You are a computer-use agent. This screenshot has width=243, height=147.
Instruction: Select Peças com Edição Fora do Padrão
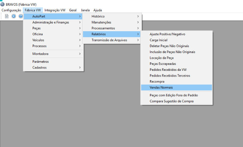click(177, 95)
